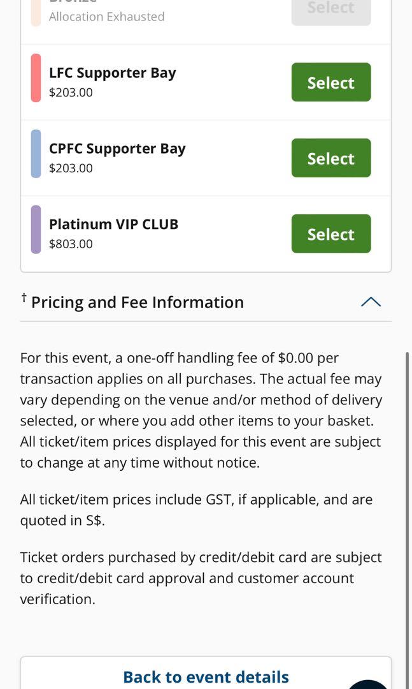Open "Back to event details"
Image resolution: width=412 pixels, height=689 pixels.
click(205, 676)
